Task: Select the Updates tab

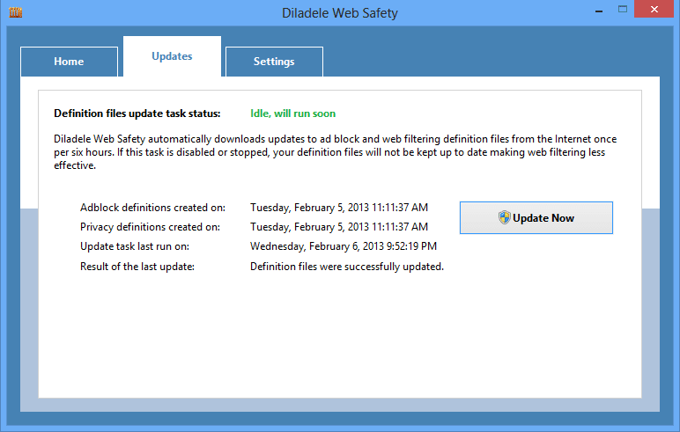Action: click(172, 56)
